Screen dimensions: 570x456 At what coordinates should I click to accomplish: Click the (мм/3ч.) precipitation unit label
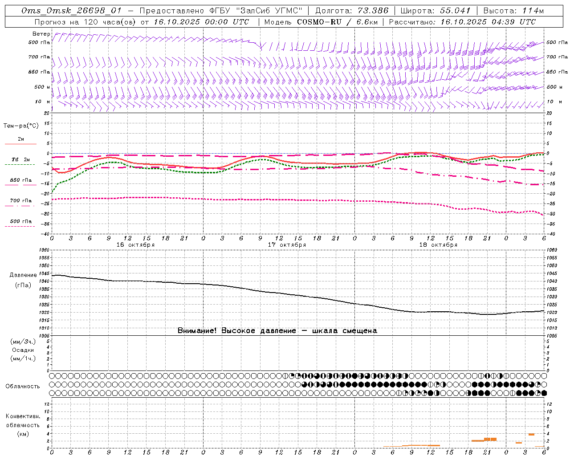point(23,342)
